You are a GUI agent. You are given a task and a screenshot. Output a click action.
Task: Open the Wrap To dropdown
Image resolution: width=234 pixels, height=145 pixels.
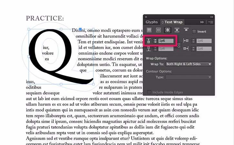(188, 64)
